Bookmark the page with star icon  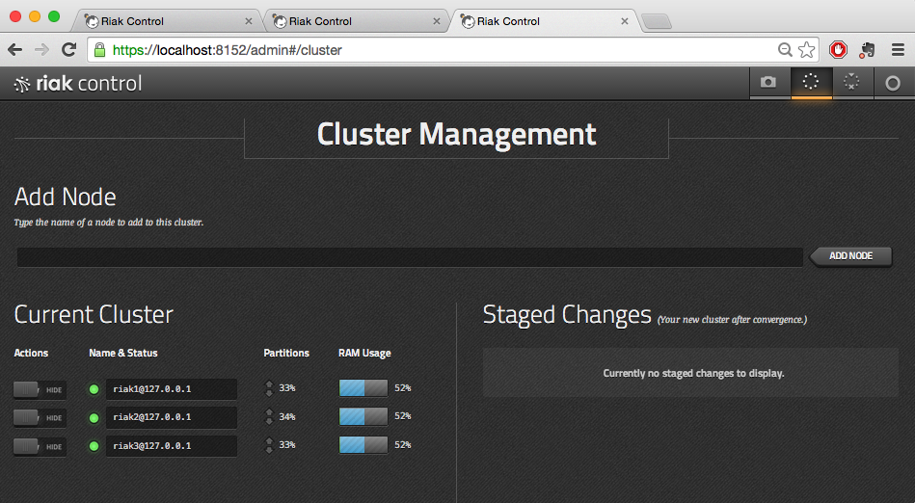806,49
